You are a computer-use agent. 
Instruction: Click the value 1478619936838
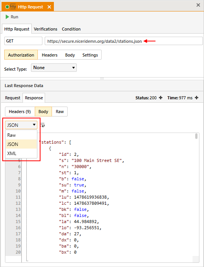point(90,197)
